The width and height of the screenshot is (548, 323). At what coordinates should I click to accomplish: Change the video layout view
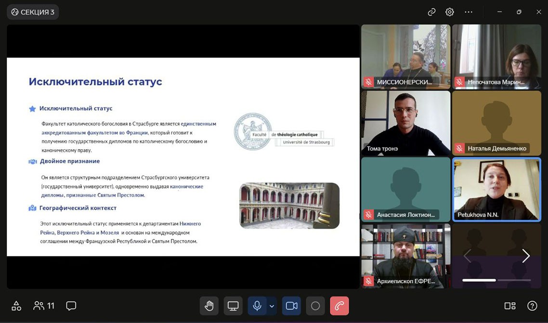pos(509,306)
